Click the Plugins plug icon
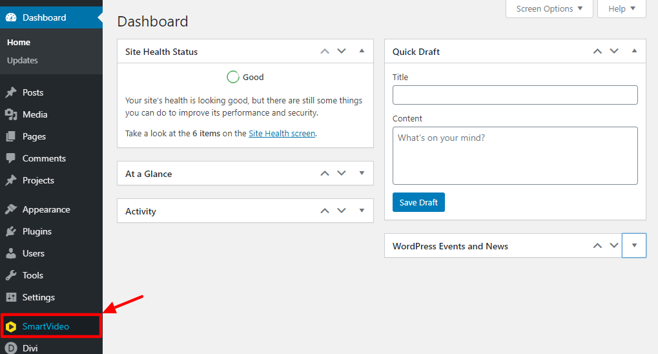This screenshot has width=658, height=354. pos(11,231)
